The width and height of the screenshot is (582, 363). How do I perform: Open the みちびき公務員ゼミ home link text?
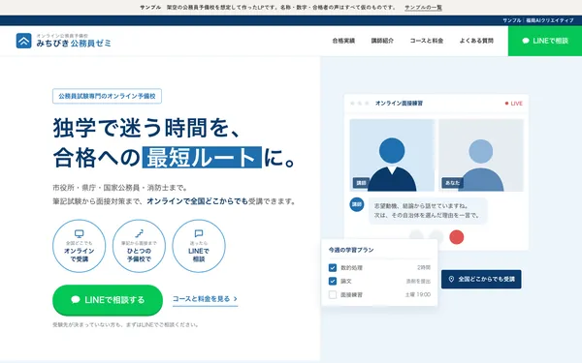(x=74, y=44)
